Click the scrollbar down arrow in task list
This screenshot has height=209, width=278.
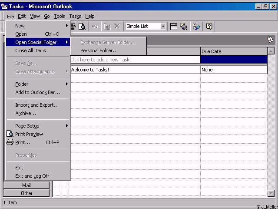(x=271, y=193)
